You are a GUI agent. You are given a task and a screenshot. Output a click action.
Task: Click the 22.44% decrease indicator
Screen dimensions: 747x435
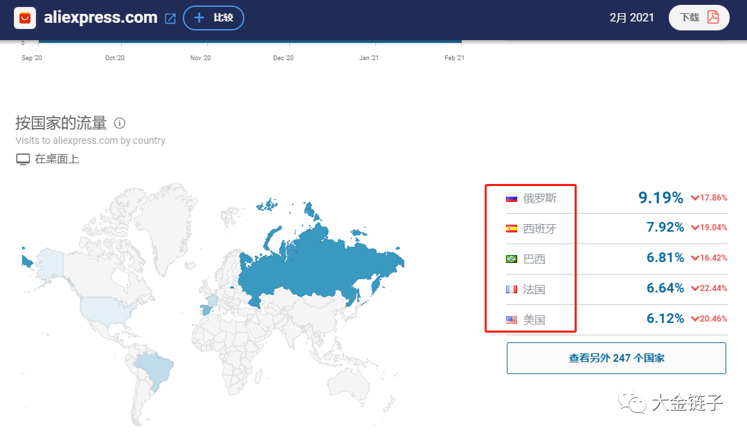710,288
